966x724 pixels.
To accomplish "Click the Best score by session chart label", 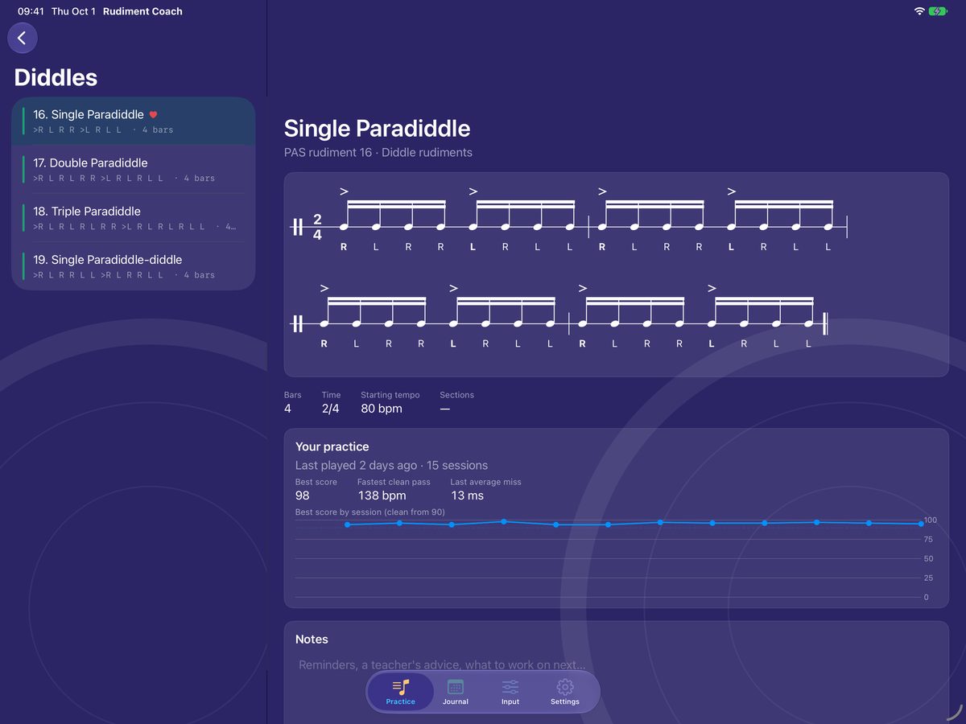I will click(370, 512).
